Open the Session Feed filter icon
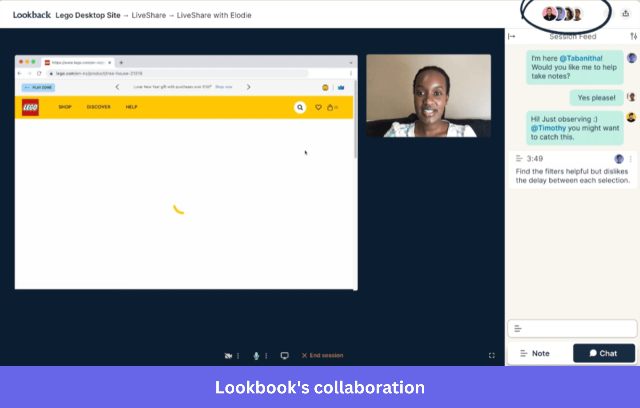This screenshot has width=640, height=408. (633, 36)
